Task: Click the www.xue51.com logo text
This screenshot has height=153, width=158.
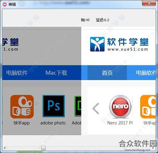Action: coord(128,49)
